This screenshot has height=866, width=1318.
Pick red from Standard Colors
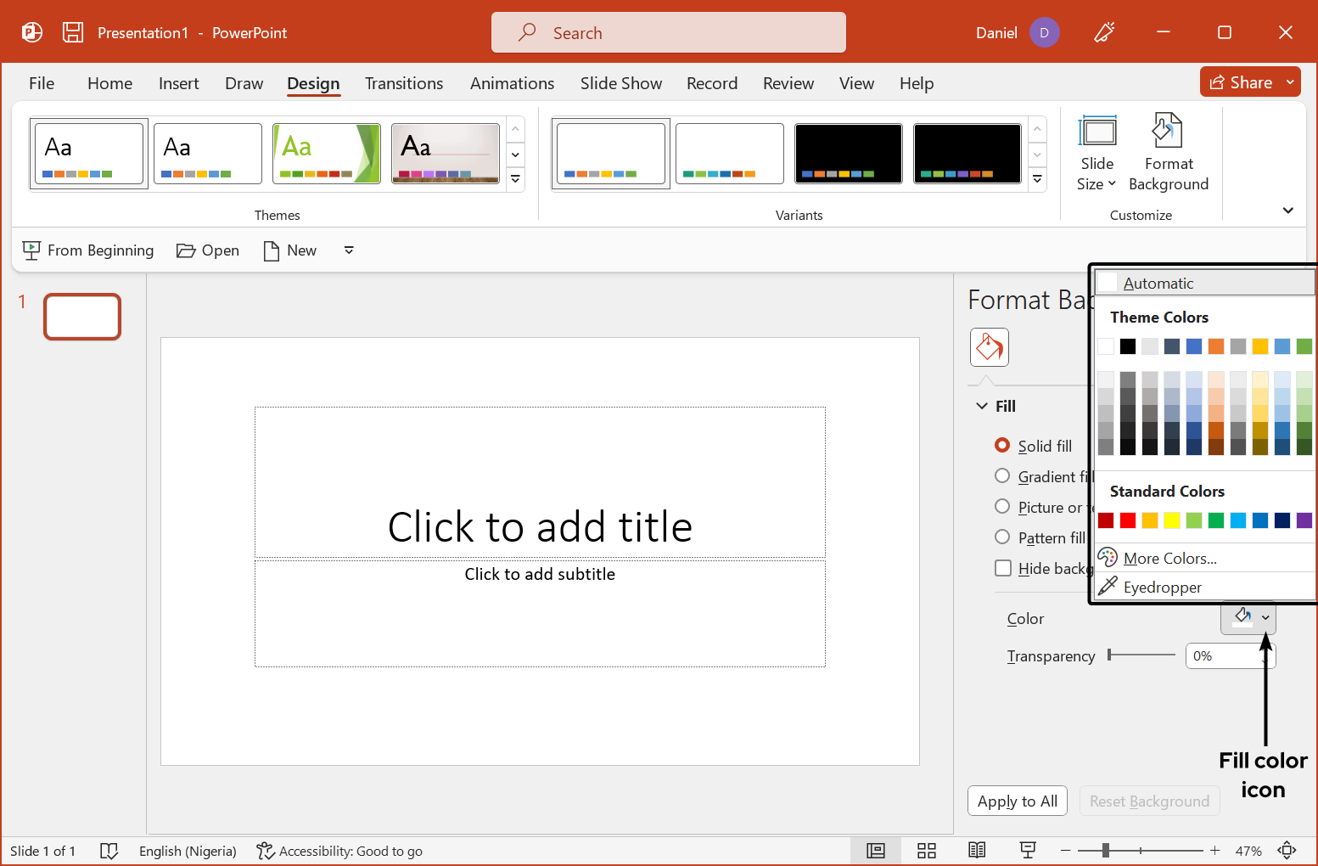[1128, 520]
